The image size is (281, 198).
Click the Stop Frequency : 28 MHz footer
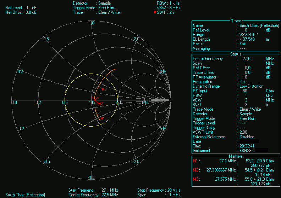(159, 190)
